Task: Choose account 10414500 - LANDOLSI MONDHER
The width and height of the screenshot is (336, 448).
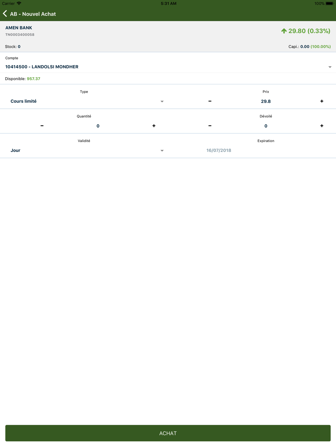Action: tap(42, 67)
